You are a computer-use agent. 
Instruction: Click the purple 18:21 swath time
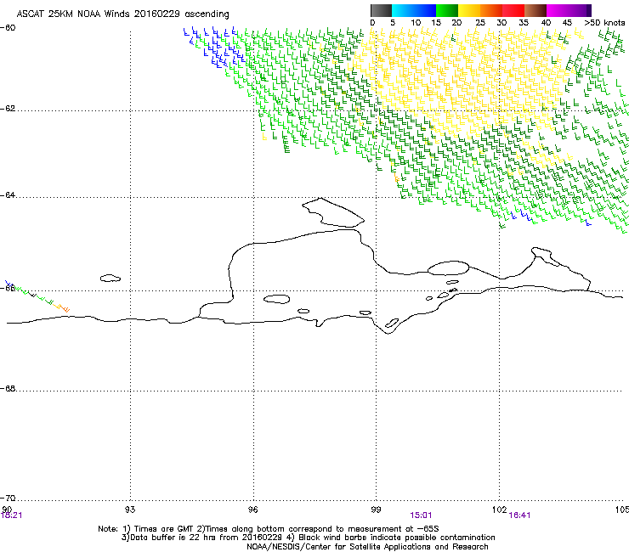click(12, 515)
